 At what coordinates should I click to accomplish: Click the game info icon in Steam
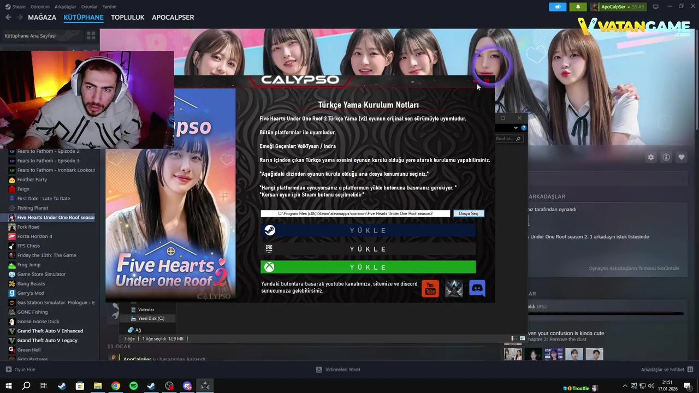(x=666, y=157)
